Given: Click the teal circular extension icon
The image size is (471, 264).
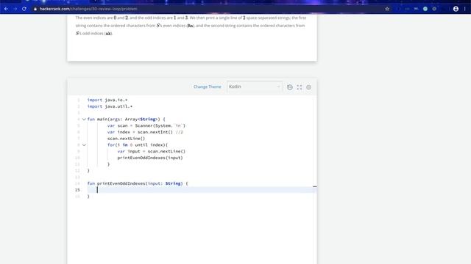Looking at the screenshot, I should coord(425,9).
